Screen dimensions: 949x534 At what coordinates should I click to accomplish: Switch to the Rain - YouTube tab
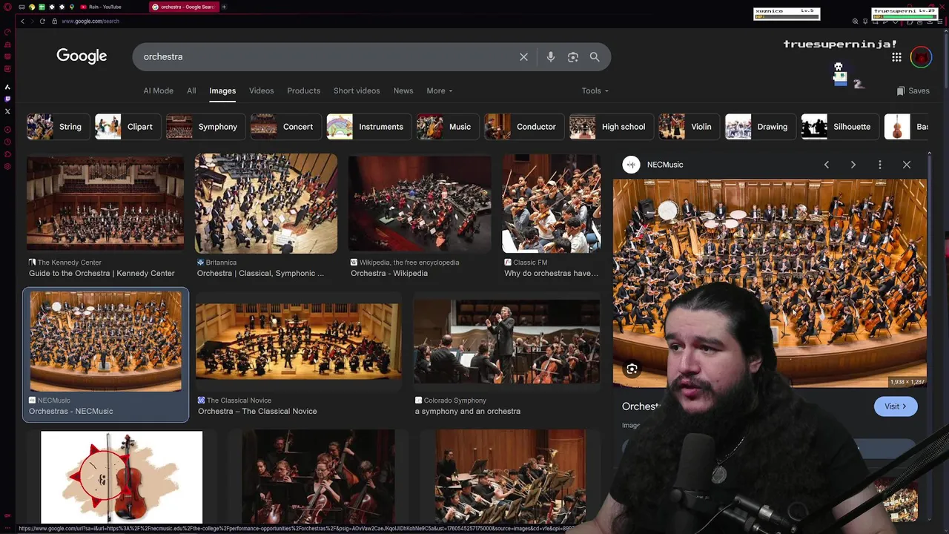coord(104,7)
